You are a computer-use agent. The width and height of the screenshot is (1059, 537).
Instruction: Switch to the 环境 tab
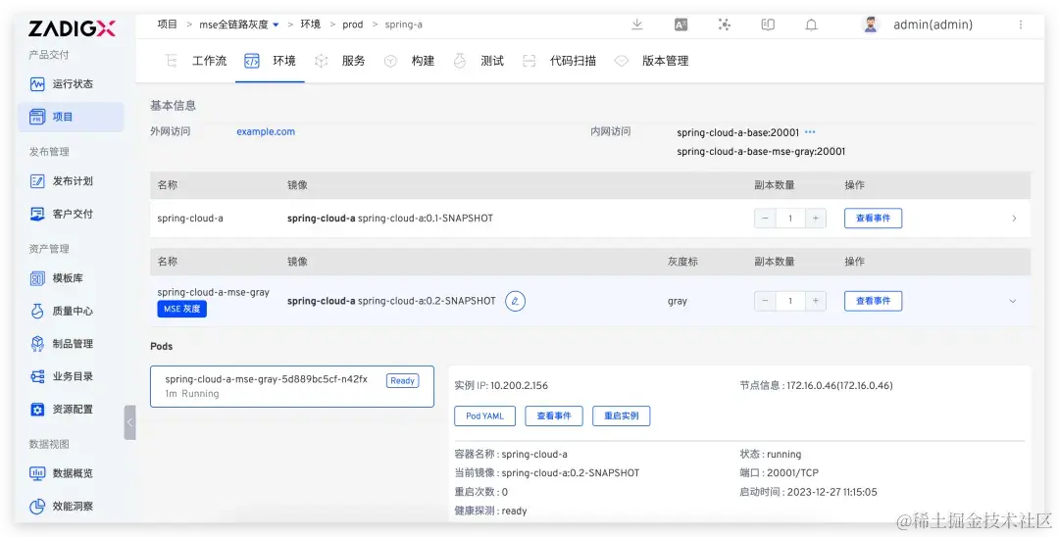pos(271,61)
